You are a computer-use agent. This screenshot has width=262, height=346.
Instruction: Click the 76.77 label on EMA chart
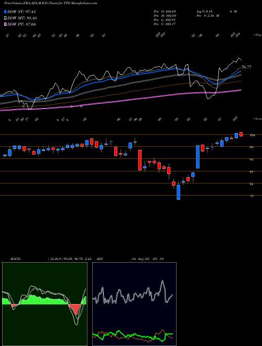point(246,67)
